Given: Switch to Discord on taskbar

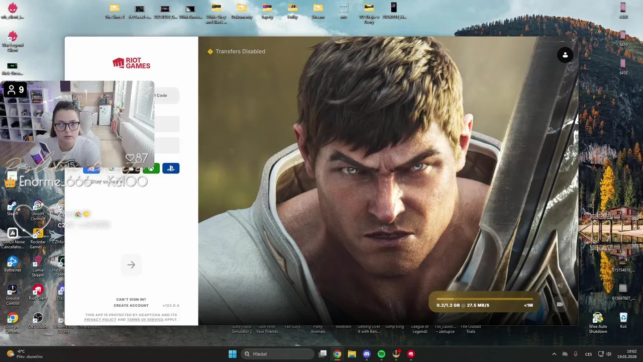Looking at the screenshot, I should 367,354.
